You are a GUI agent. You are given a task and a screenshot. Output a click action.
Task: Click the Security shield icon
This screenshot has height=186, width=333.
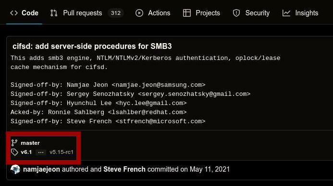236,13
